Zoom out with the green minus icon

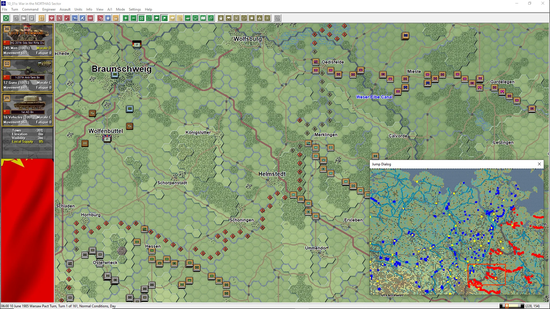[133, 18]
